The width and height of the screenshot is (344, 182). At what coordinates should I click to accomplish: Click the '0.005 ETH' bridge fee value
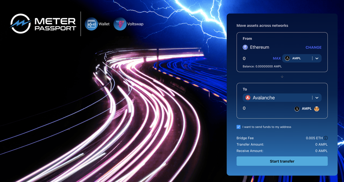click(314, 138)
